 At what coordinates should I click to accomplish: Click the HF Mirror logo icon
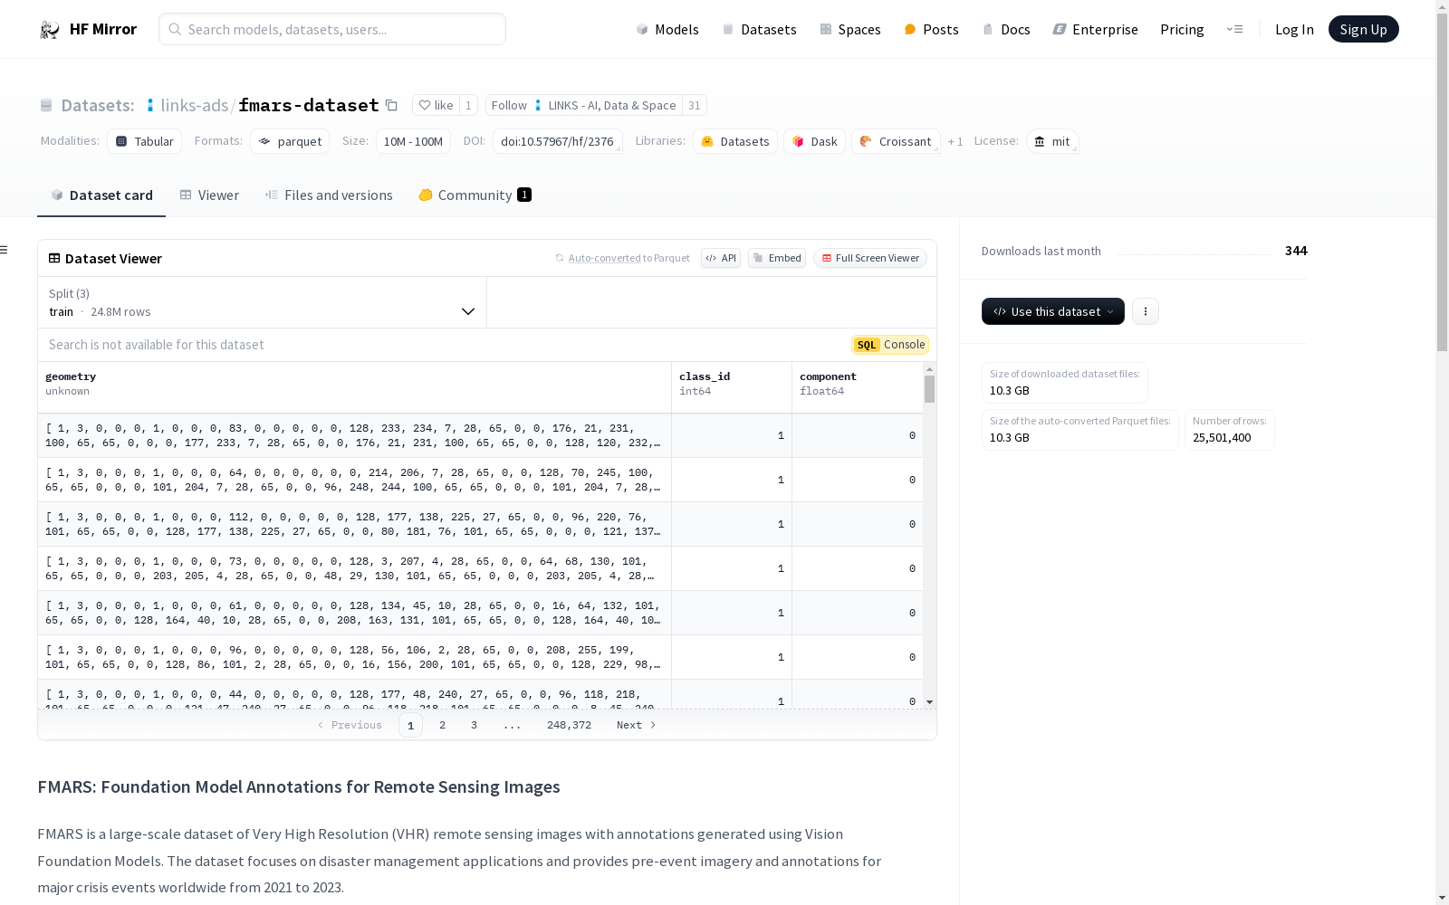(50, 30)
